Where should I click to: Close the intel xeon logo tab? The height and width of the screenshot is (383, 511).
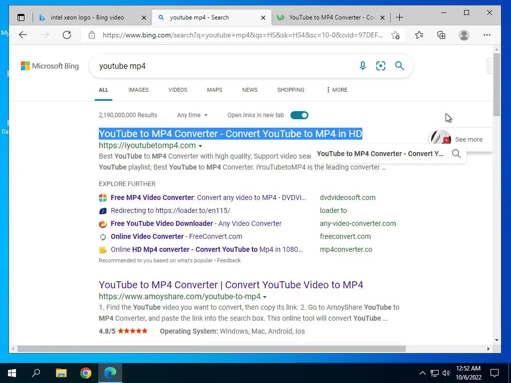pos(144,17)
